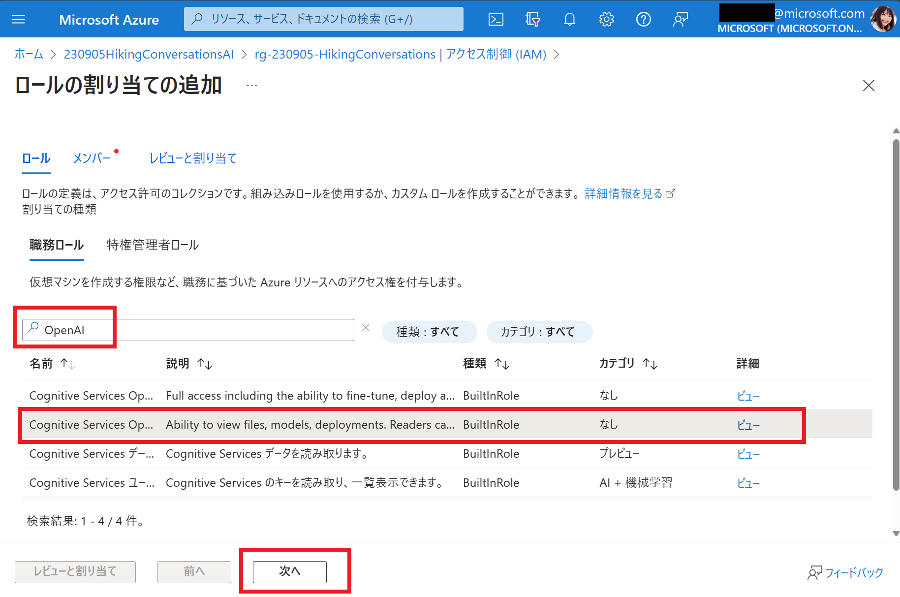900x597 pixels.
Task: Select the role that can view files, models
Action: [447, 424]
